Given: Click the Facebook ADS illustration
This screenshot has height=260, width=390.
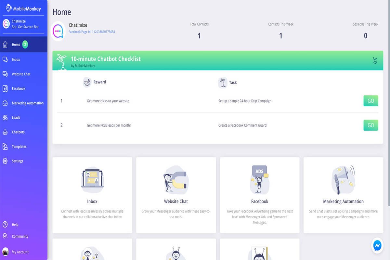Looking at the screenshot, I should 259,180.
